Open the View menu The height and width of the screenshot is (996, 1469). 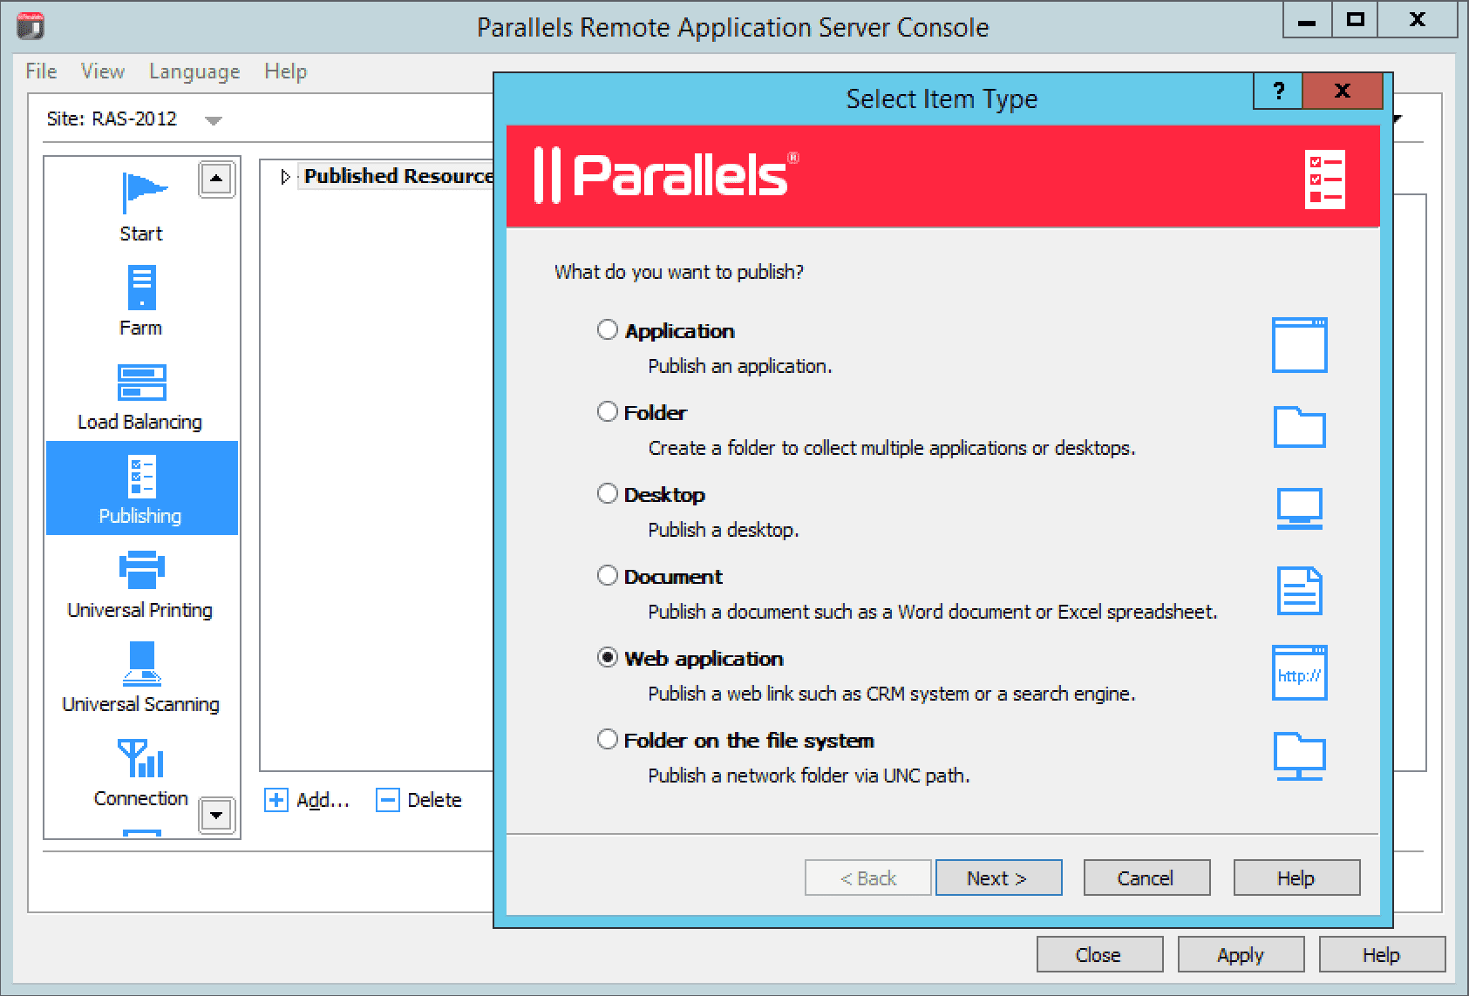[103, 71]
